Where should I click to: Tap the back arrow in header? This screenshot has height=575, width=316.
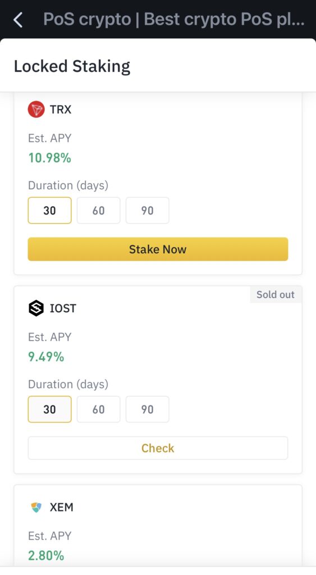[18, 20]
